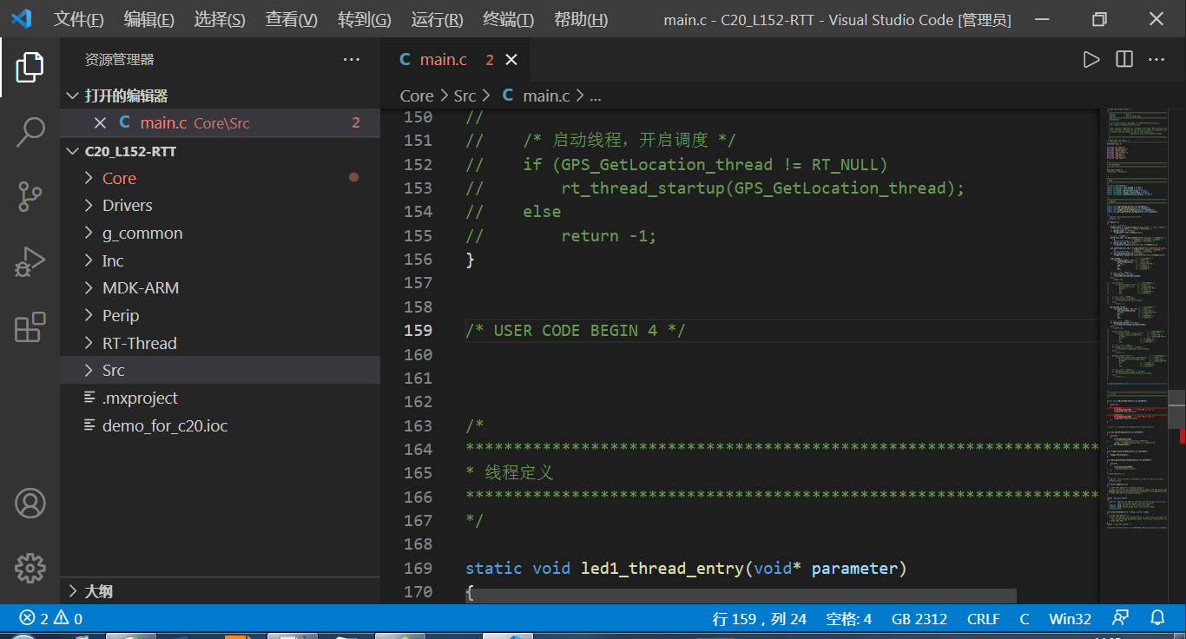Click the 线程定义 comment line
Viewport: 1186px width, 639px height.
click(510, 473)
